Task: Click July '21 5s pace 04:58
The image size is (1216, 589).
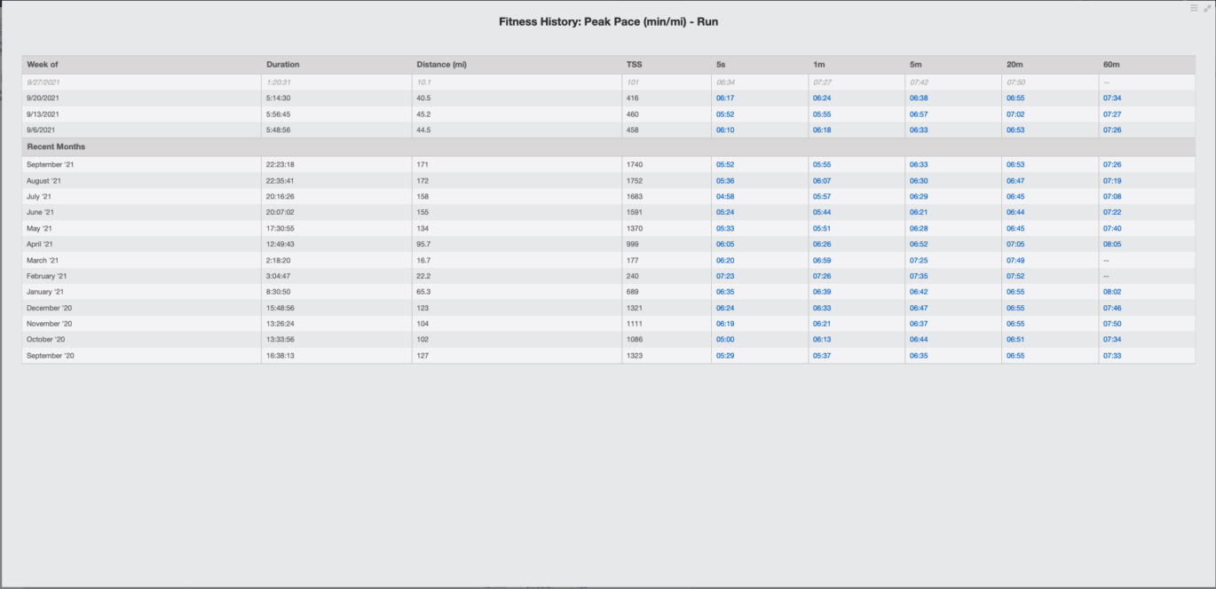Action: [725, 197]
